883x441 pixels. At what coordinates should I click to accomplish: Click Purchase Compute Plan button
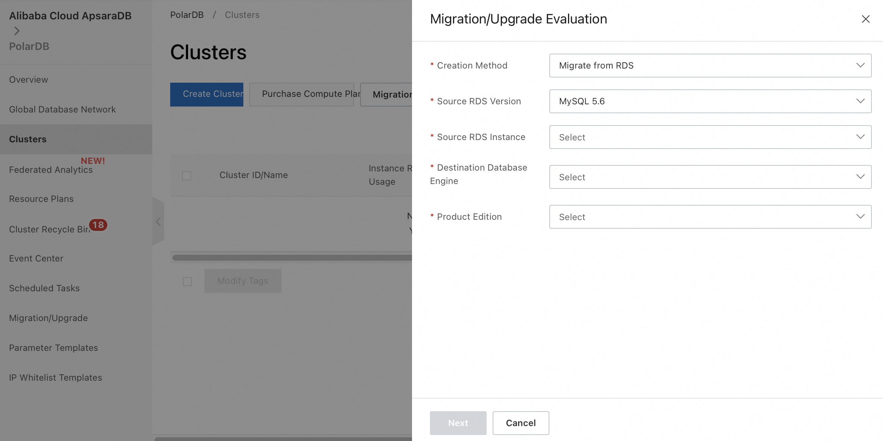[302, 94]
